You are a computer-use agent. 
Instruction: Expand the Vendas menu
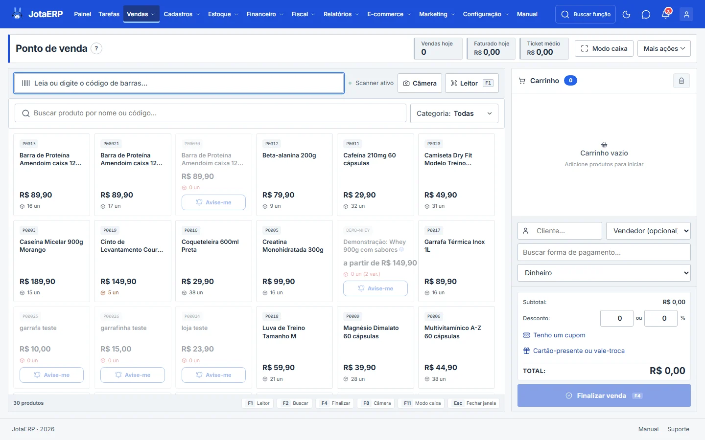click(x=141, y=14)
